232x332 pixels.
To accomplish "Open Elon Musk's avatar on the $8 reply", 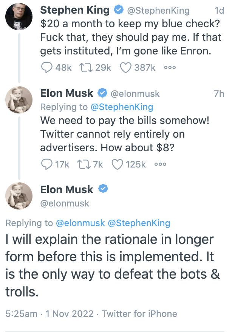I will [x=19, y=100].
